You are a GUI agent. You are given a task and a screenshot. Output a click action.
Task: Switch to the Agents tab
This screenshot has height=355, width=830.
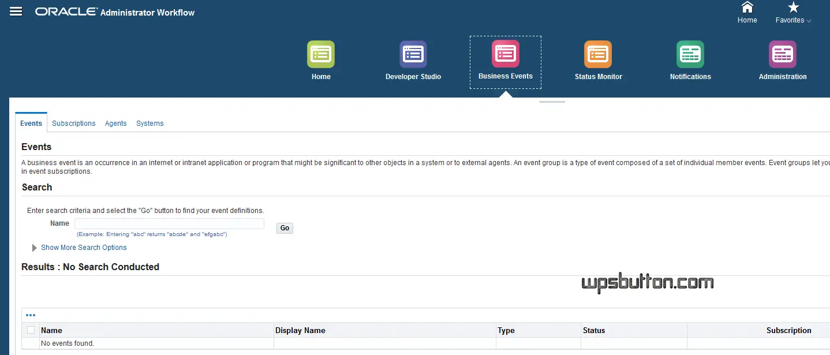(116, 124)
